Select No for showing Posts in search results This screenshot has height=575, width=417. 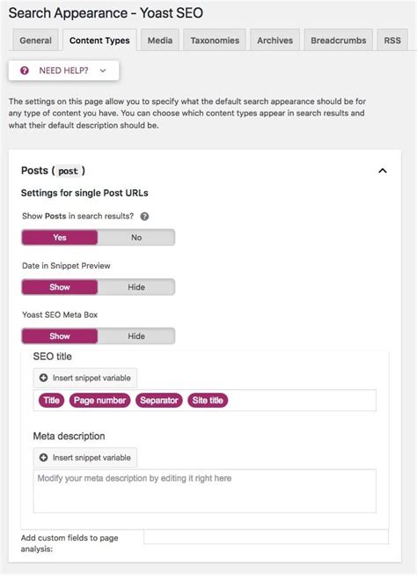coord(136,237)
